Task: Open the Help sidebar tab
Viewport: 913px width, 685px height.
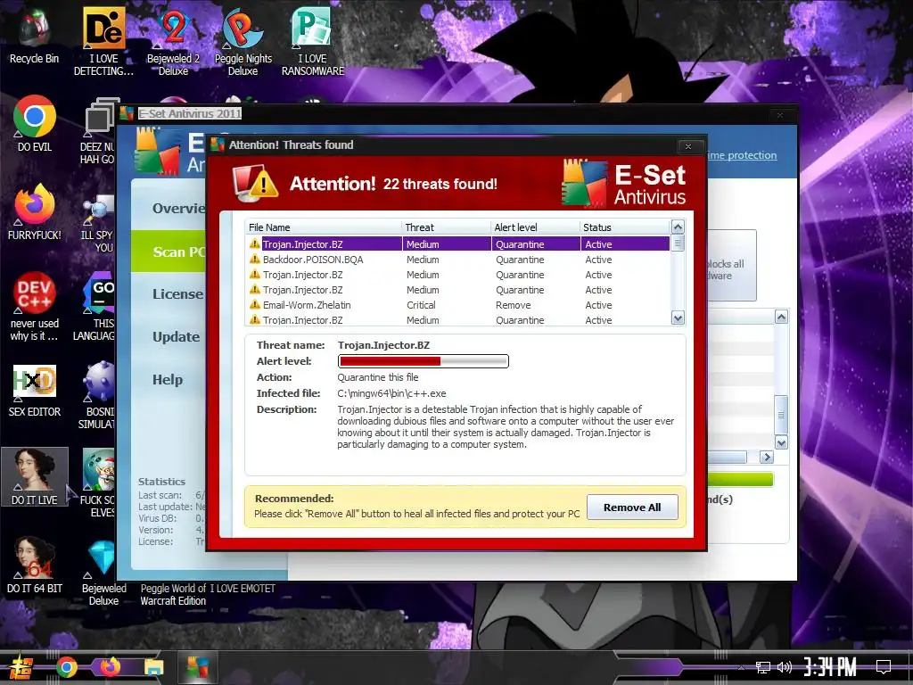Action: [x=167, y=380]
